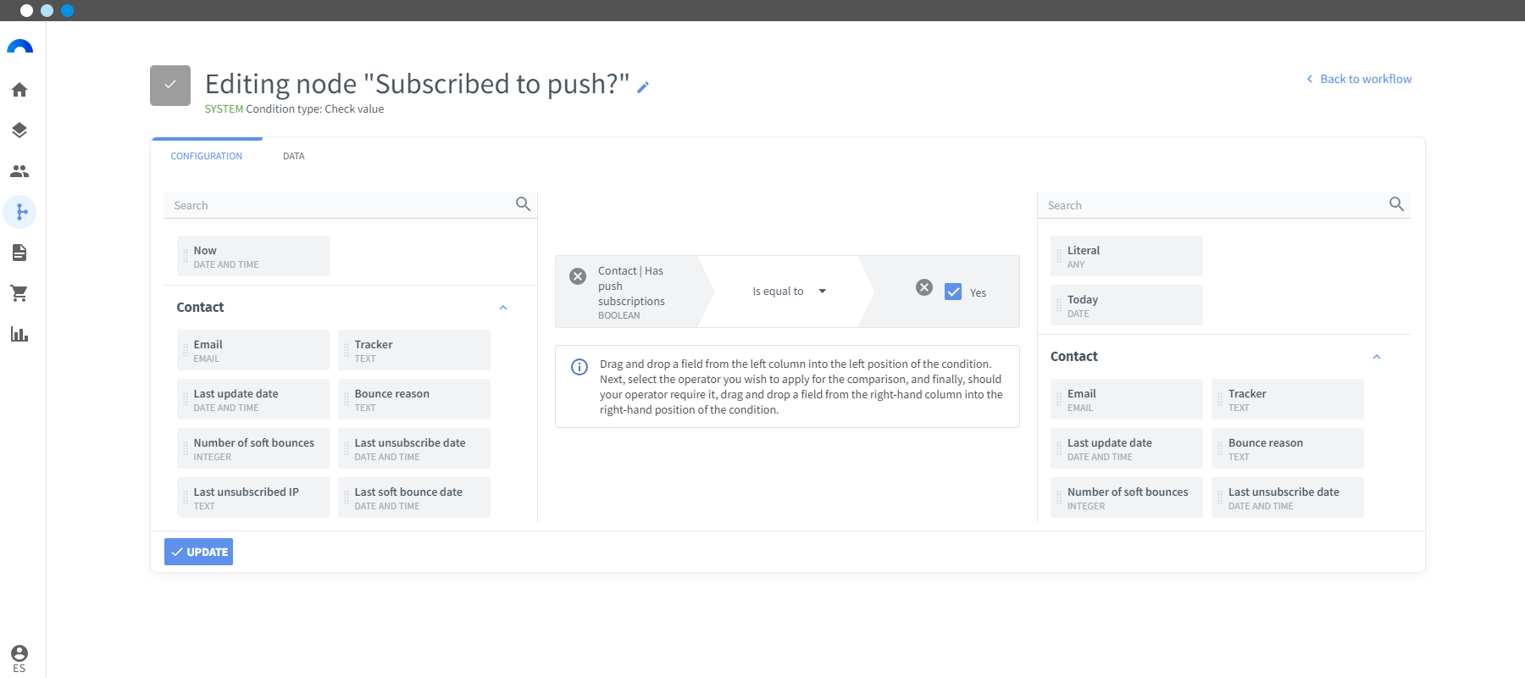Image resolution: width=1525 pixels, height=678 pixels.
Task: Click the 'Contact | Has push subscriptions' condition field
Action: (x=634, y=292)
